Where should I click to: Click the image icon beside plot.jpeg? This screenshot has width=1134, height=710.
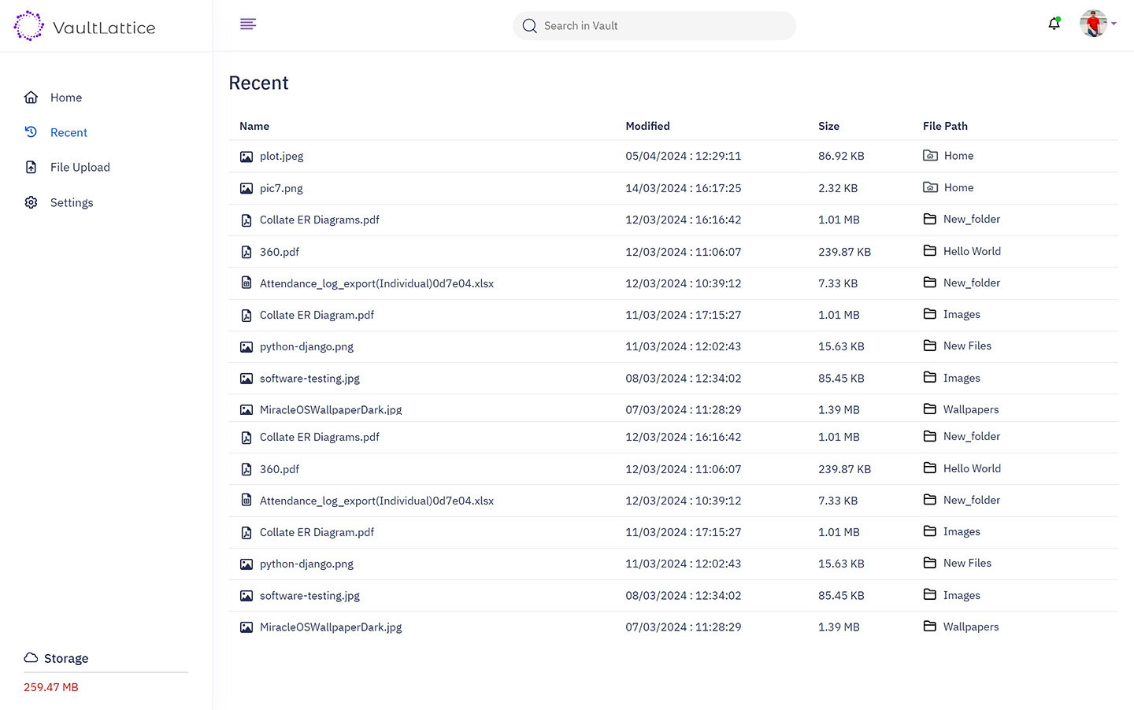pos(246,157)
